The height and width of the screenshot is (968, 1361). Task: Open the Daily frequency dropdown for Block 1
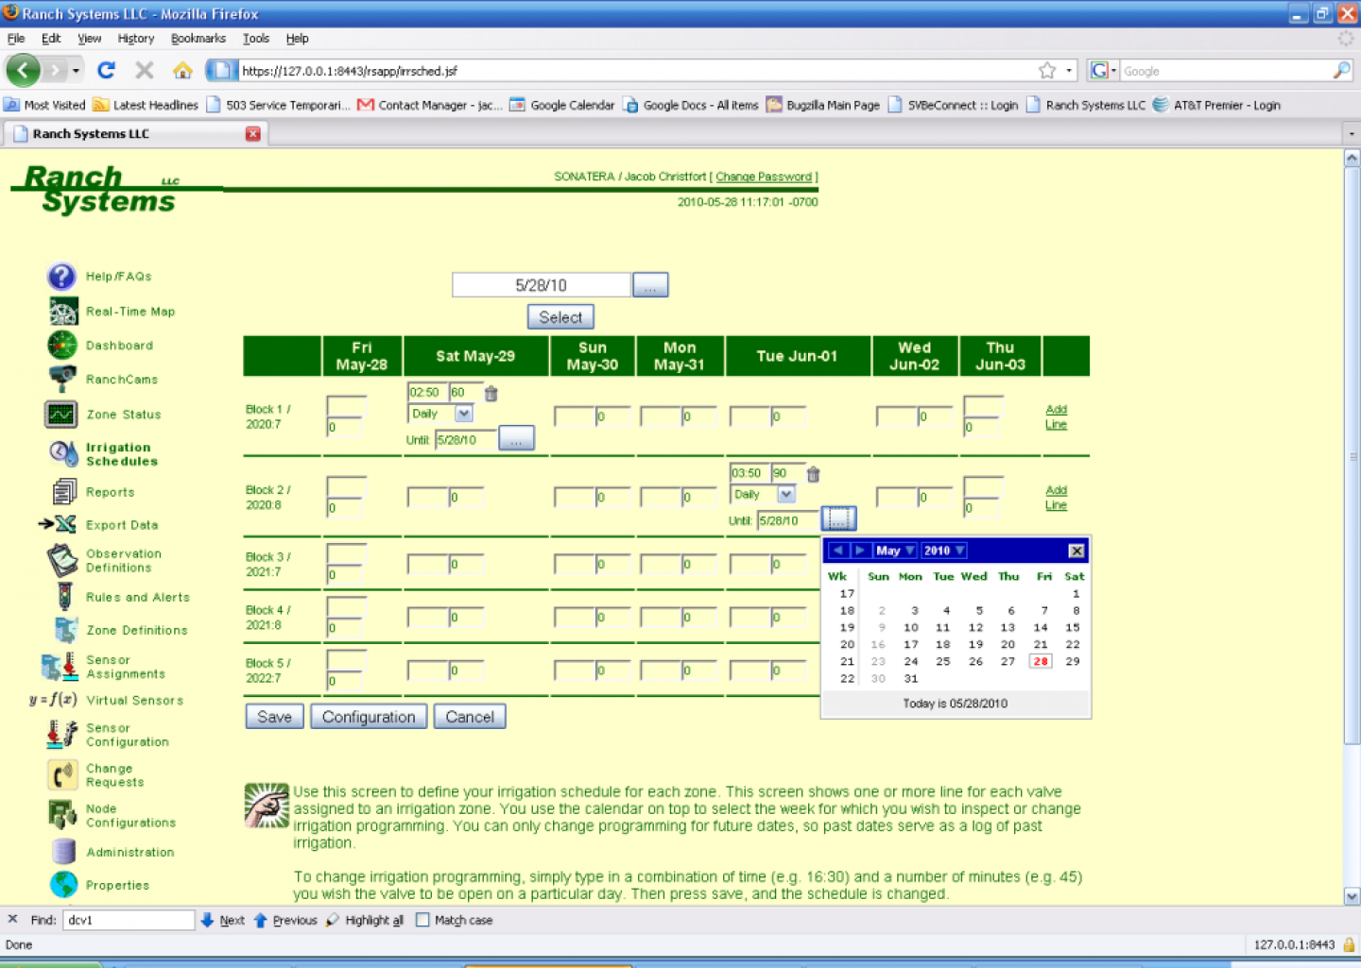coord(463,414)
